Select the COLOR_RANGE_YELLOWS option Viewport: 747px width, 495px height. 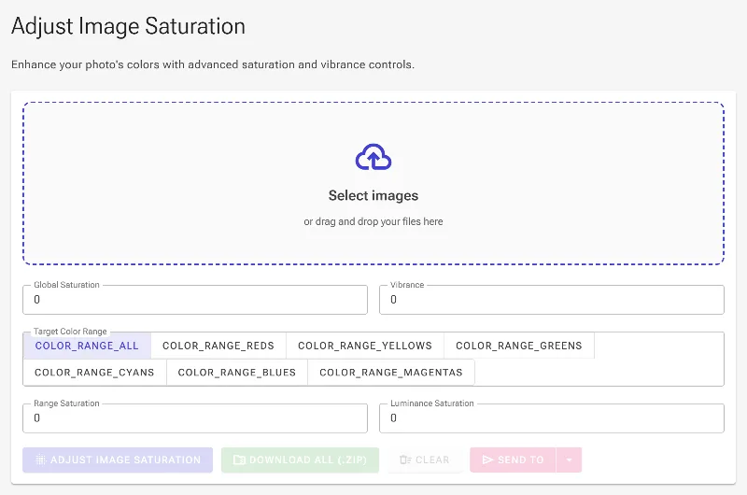365,346
